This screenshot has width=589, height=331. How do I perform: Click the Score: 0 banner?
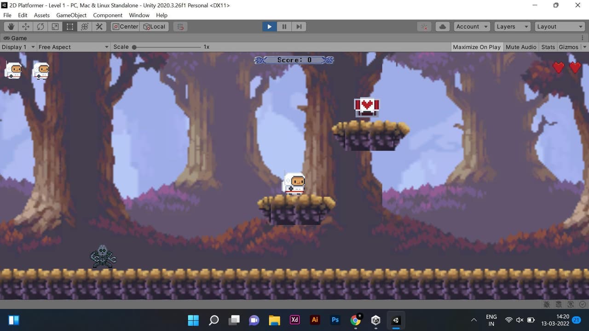click(294, 60)
